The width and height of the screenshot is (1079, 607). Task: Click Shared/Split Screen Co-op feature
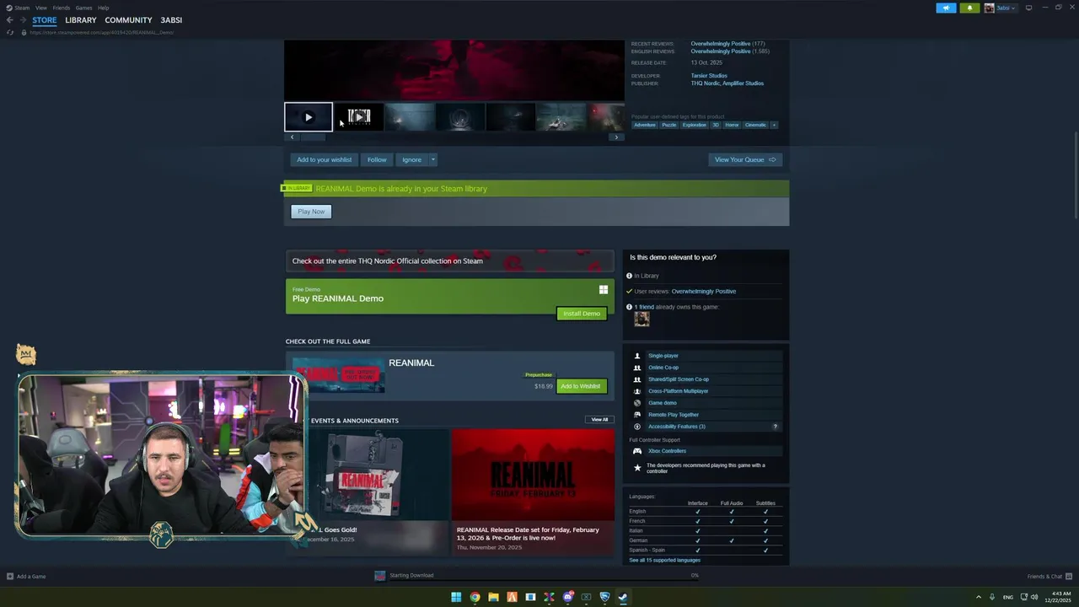coord(679,379)
